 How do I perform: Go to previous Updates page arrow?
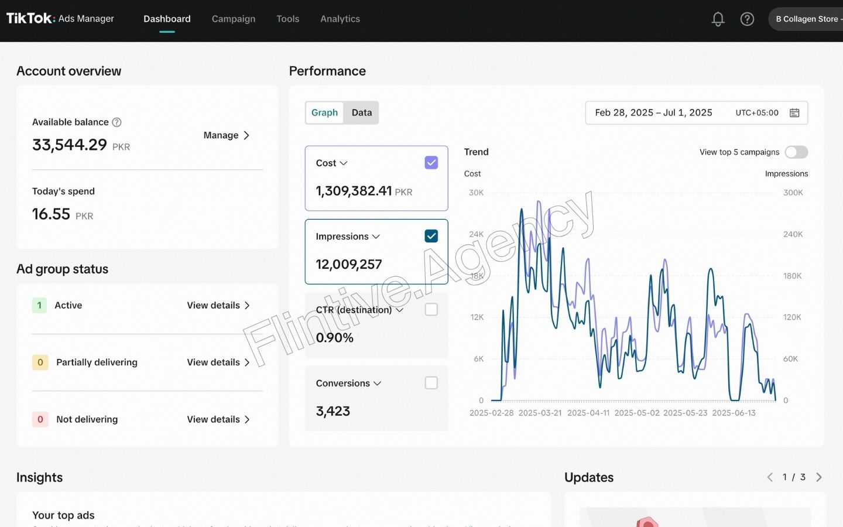coord(770,477)
